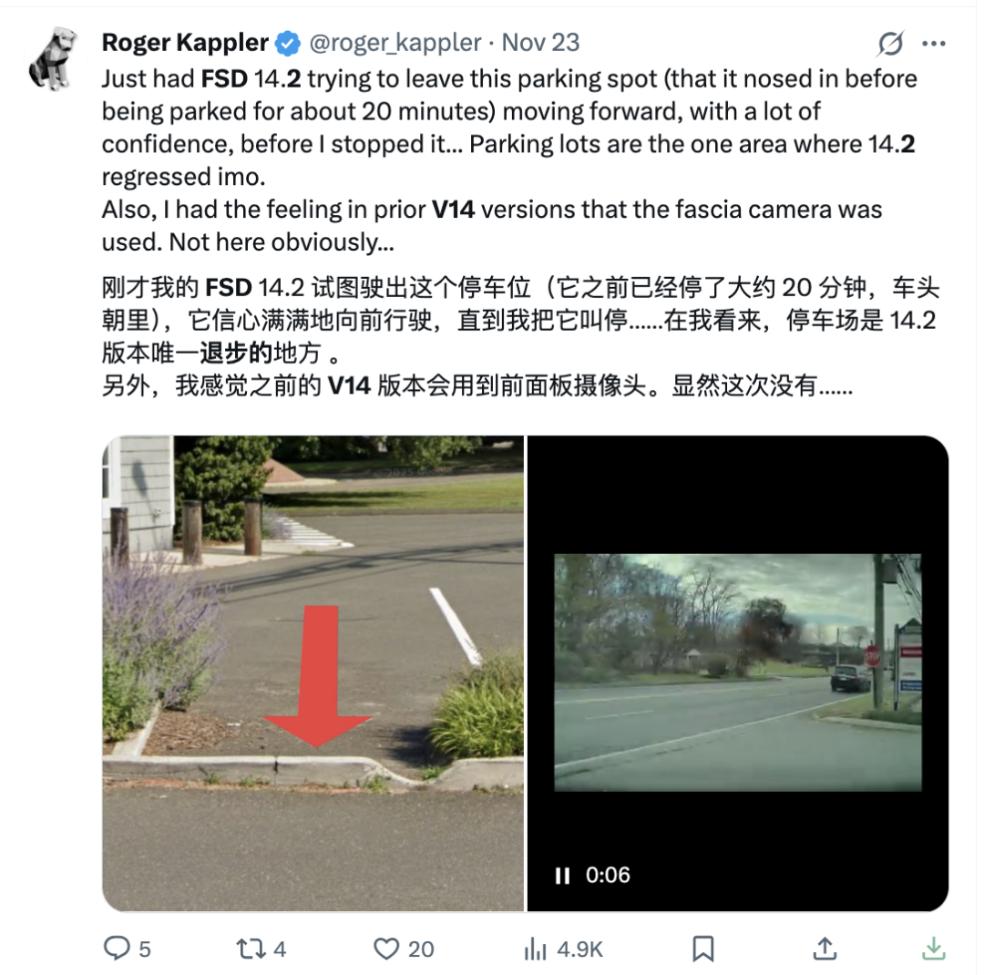
Task: Repost using the retweet icon
Action: 251,948
